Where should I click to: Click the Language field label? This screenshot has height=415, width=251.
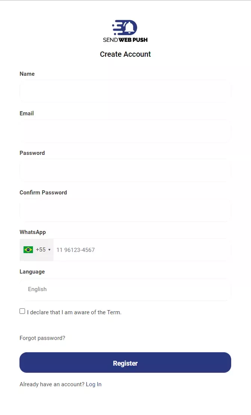(x=32, y=272)
